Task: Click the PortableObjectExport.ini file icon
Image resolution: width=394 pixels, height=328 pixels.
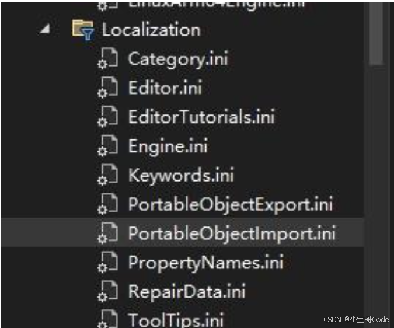Action: click(107, 204)
